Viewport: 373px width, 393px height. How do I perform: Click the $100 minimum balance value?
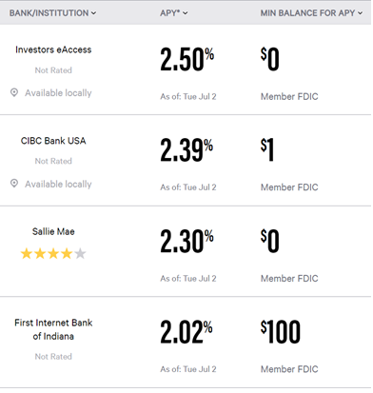pyautogui.click(x=281, y=332)
